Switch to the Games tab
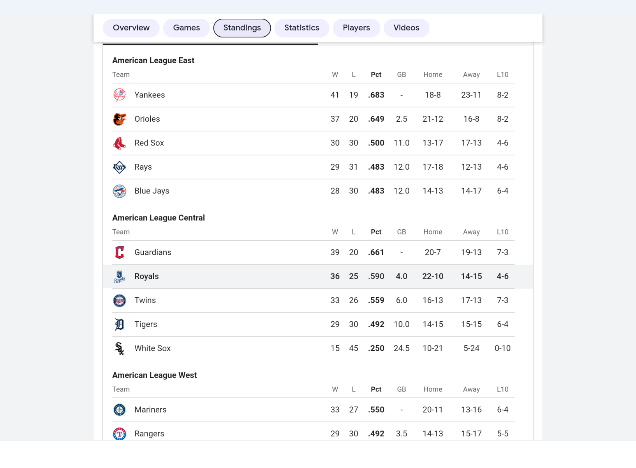Image resolution: width=636 pixels, height=468 pixels. [x=187, y=28]
